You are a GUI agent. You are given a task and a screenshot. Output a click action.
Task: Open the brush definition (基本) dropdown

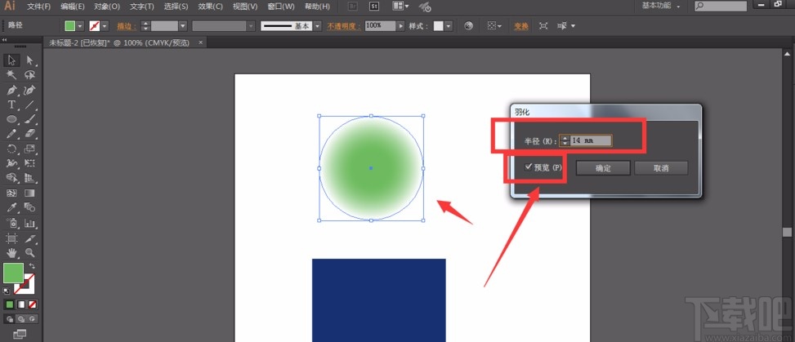317,26
